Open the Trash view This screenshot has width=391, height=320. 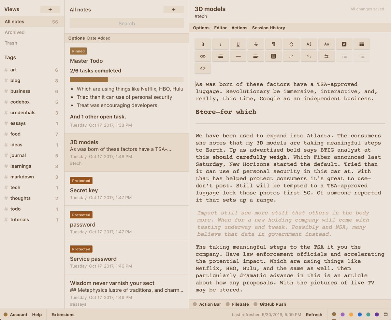tap(11, 43)
